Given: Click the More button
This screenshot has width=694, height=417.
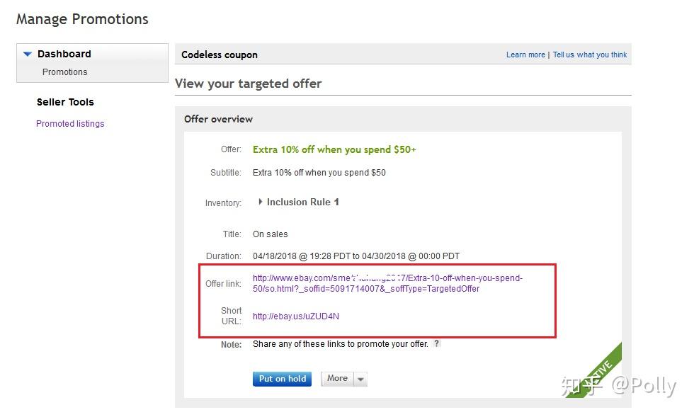Looking at the screenshot, I should (337, 379).
